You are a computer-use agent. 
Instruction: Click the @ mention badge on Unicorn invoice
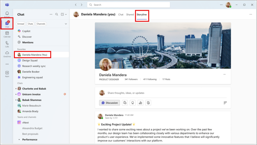(x=65, y=94)
